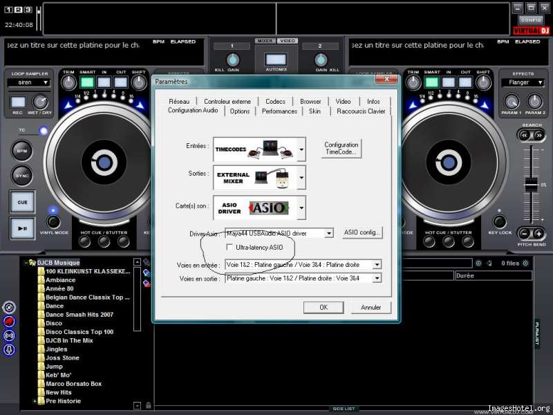The width and height of the screenshot is (553, 415).
Task: Click the left deck loop IN button
Action: (x=104, y=82)
